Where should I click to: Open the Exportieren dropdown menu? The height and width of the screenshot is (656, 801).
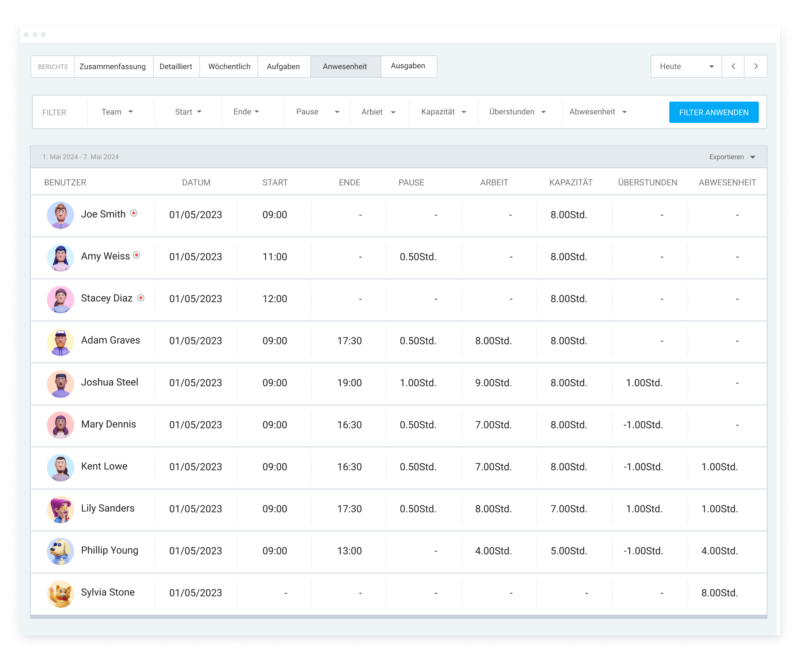coord(732,157)
